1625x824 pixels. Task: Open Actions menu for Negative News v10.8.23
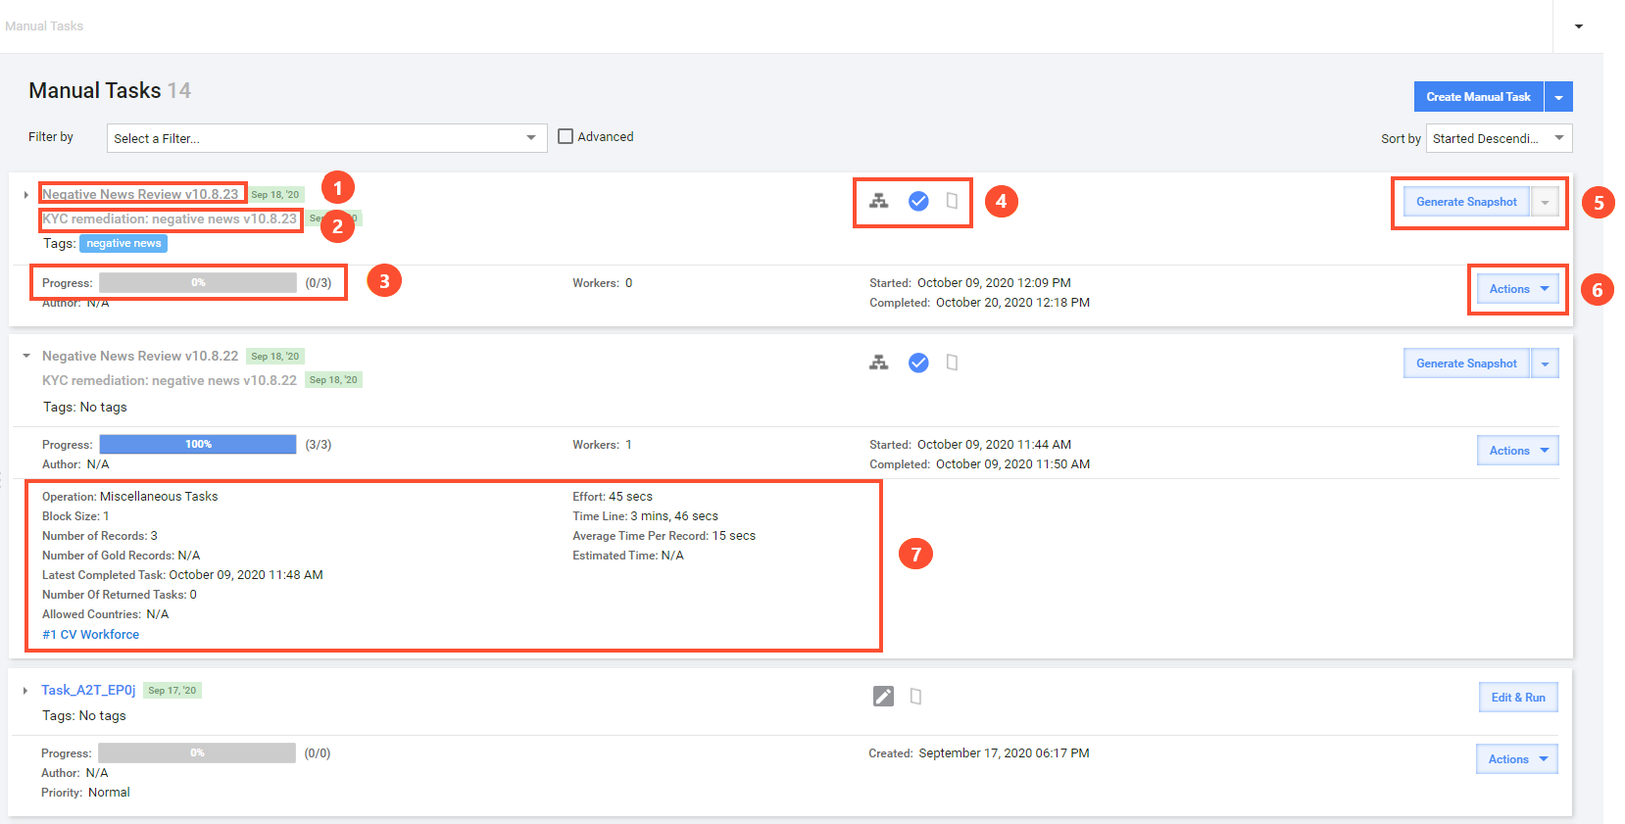click(x=1518, y=289)
